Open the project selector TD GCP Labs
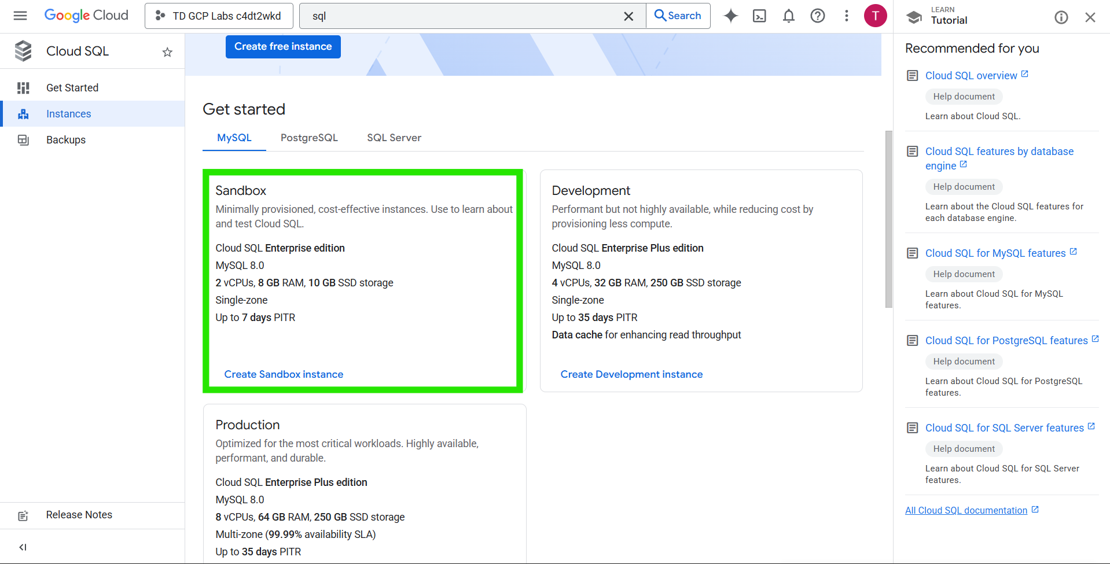This screenshot has width=1110, height=564. tap(219, 16)
